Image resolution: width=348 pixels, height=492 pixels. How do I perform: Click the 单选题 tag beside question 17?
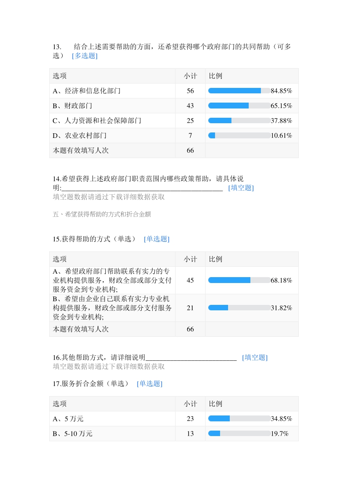click(149, 384)
